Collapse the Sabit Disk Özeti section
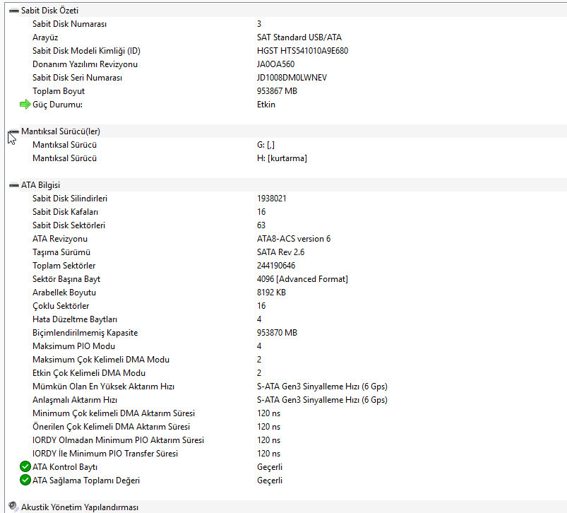 point(13,11)
